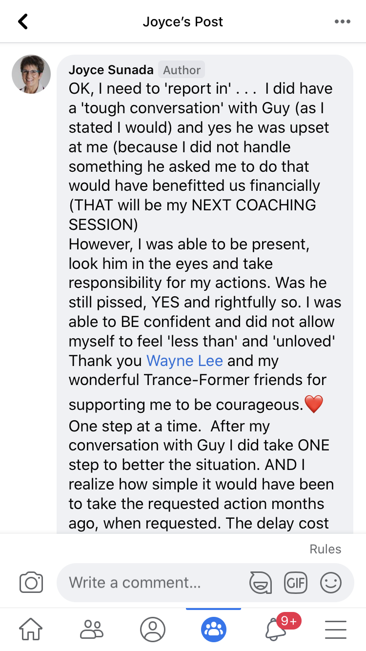The image size is (366, 651).
Task: Open the Profile tab in the bottom bar
Action: point(153,629)
